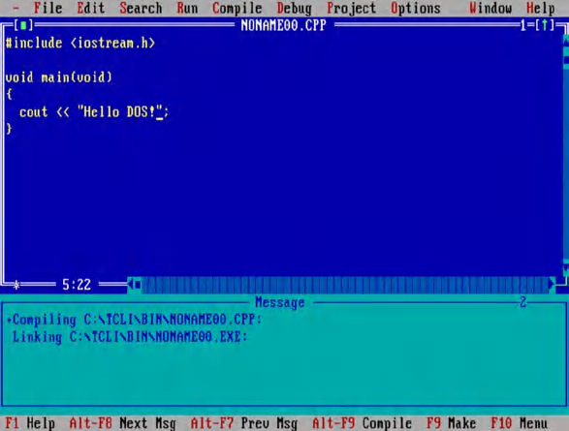The height and width of the screenshot is (431, 569).
Task: Click the Message window title
Action: (x=280, y=302)
